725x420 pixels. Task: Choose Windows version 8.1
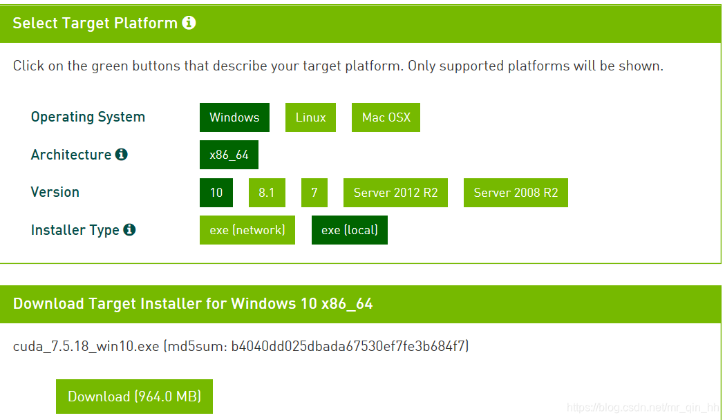pyautogui.click(x=267, y=193)
